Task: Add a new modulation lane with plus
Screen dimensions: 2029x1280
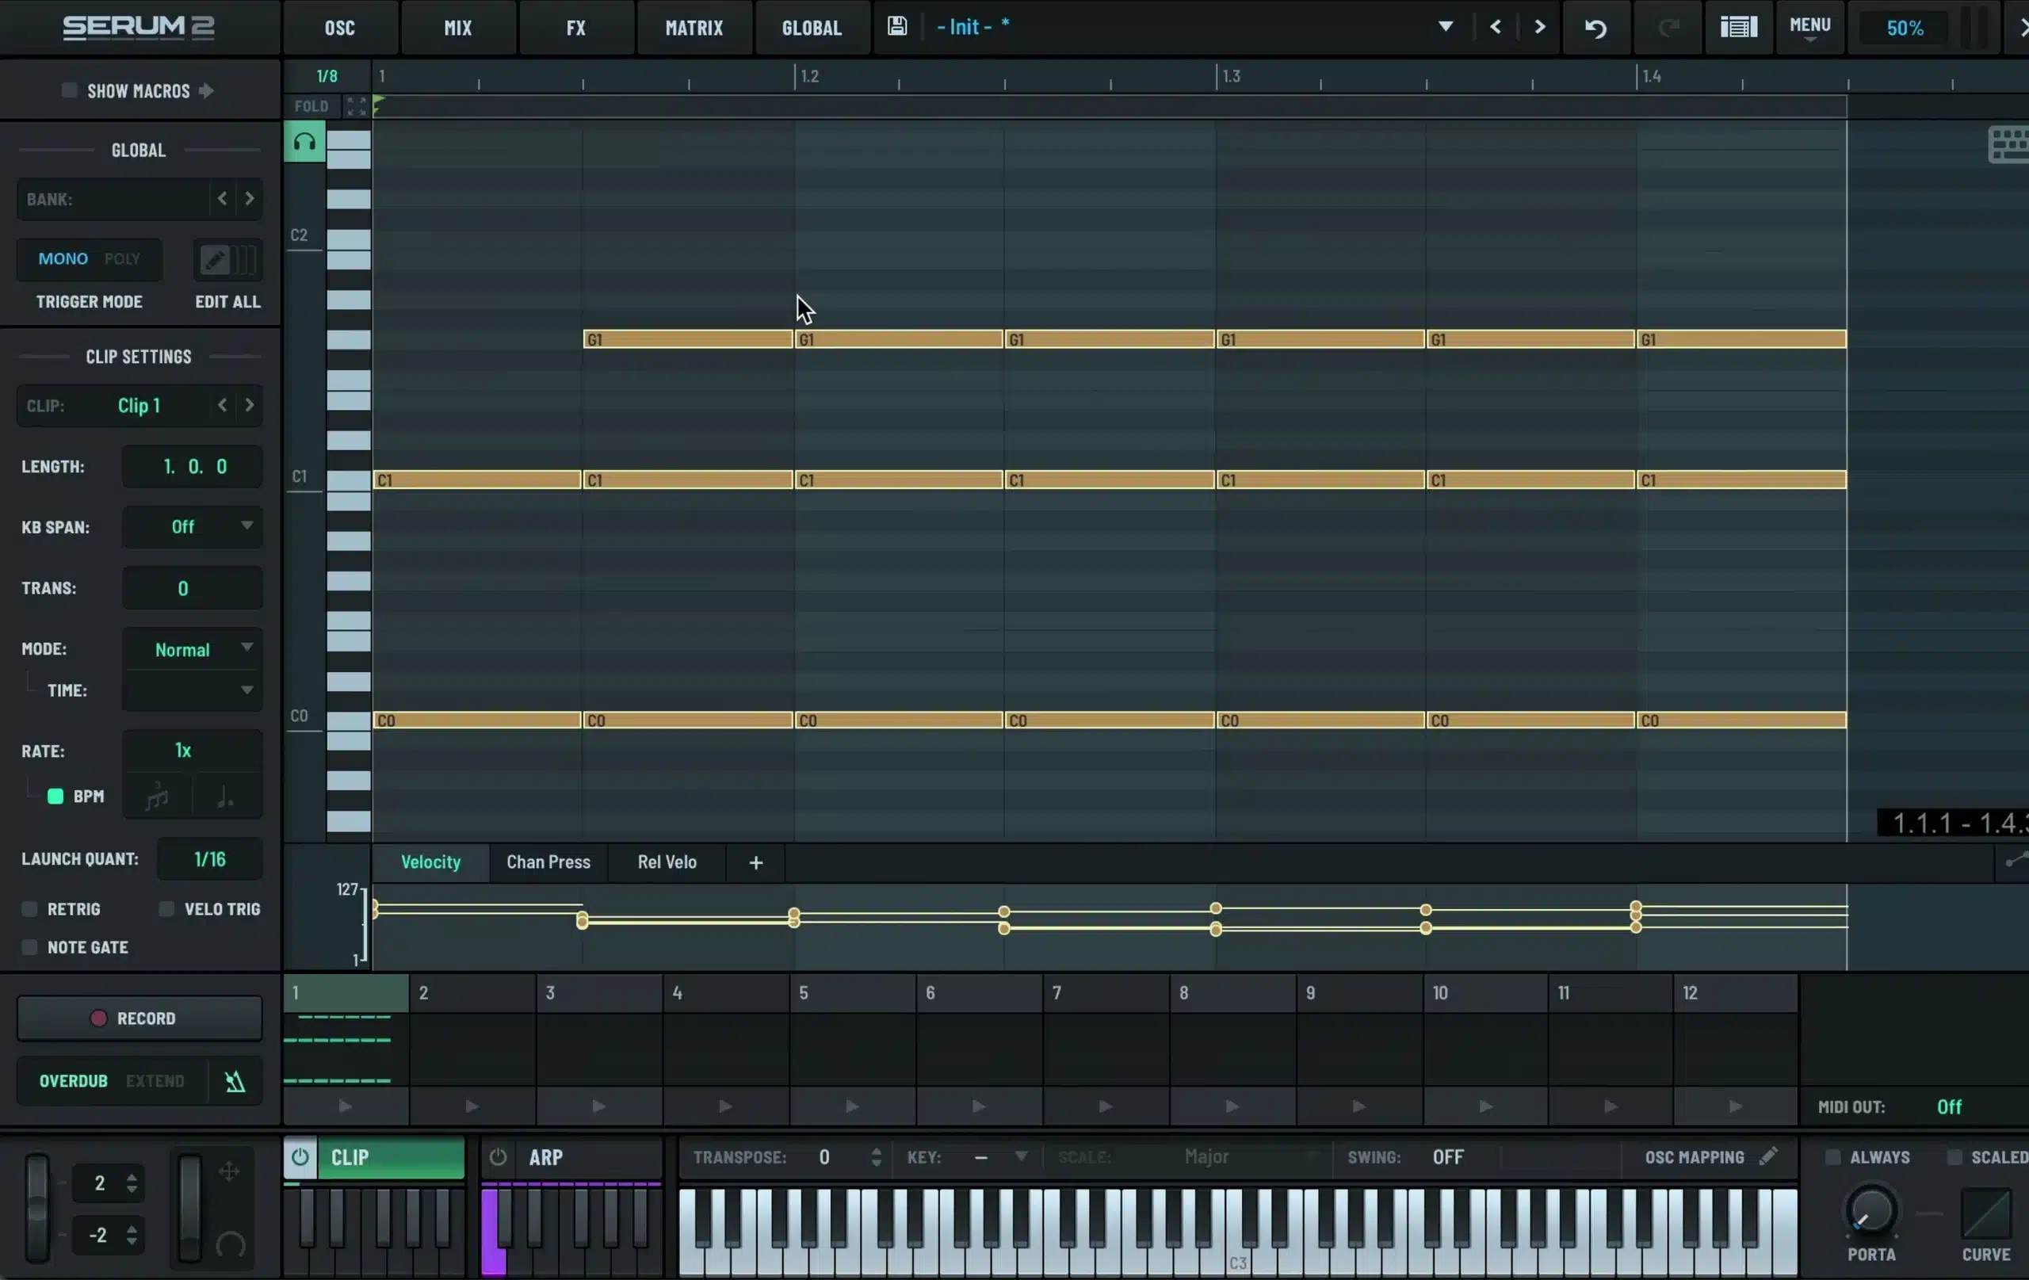Action: pos(756,863)
